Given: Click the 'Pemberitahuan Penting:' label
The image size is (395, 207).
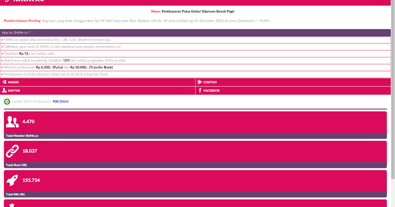Looking at the screenshot, I should [x=23, y=21].
